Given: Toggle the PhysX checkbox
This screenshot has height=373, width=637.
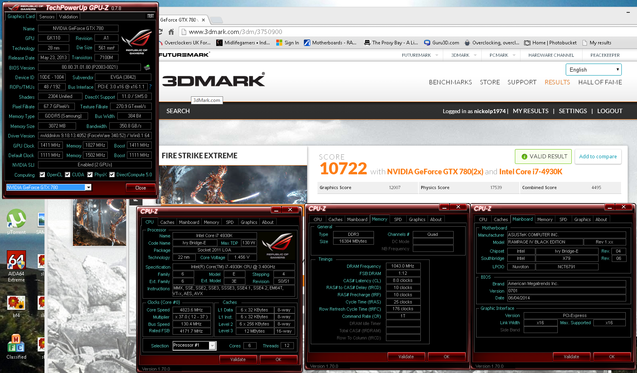Looking at the screenshot, I should click(x=90, y=175).
